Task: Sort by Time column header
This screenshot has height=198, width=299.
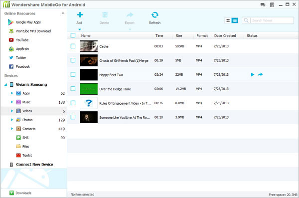Action: tap(159, 36)
